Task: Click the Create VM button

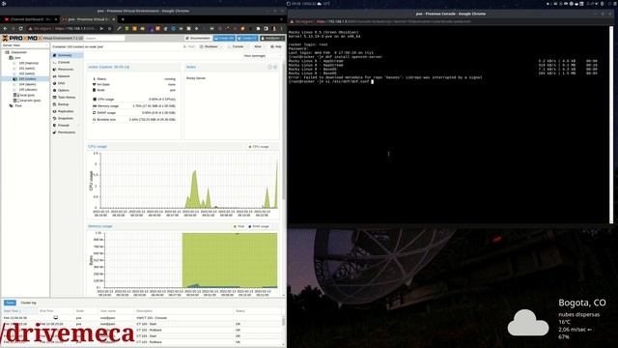Action: click(x=224, y=39)
